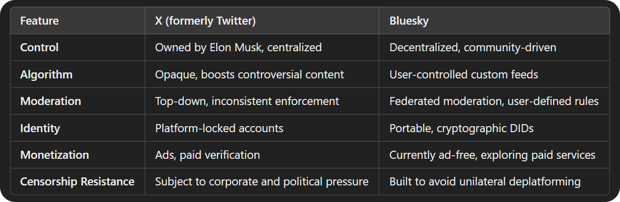
Task: Select the Monetization row label
Action: tap(54, 155)
